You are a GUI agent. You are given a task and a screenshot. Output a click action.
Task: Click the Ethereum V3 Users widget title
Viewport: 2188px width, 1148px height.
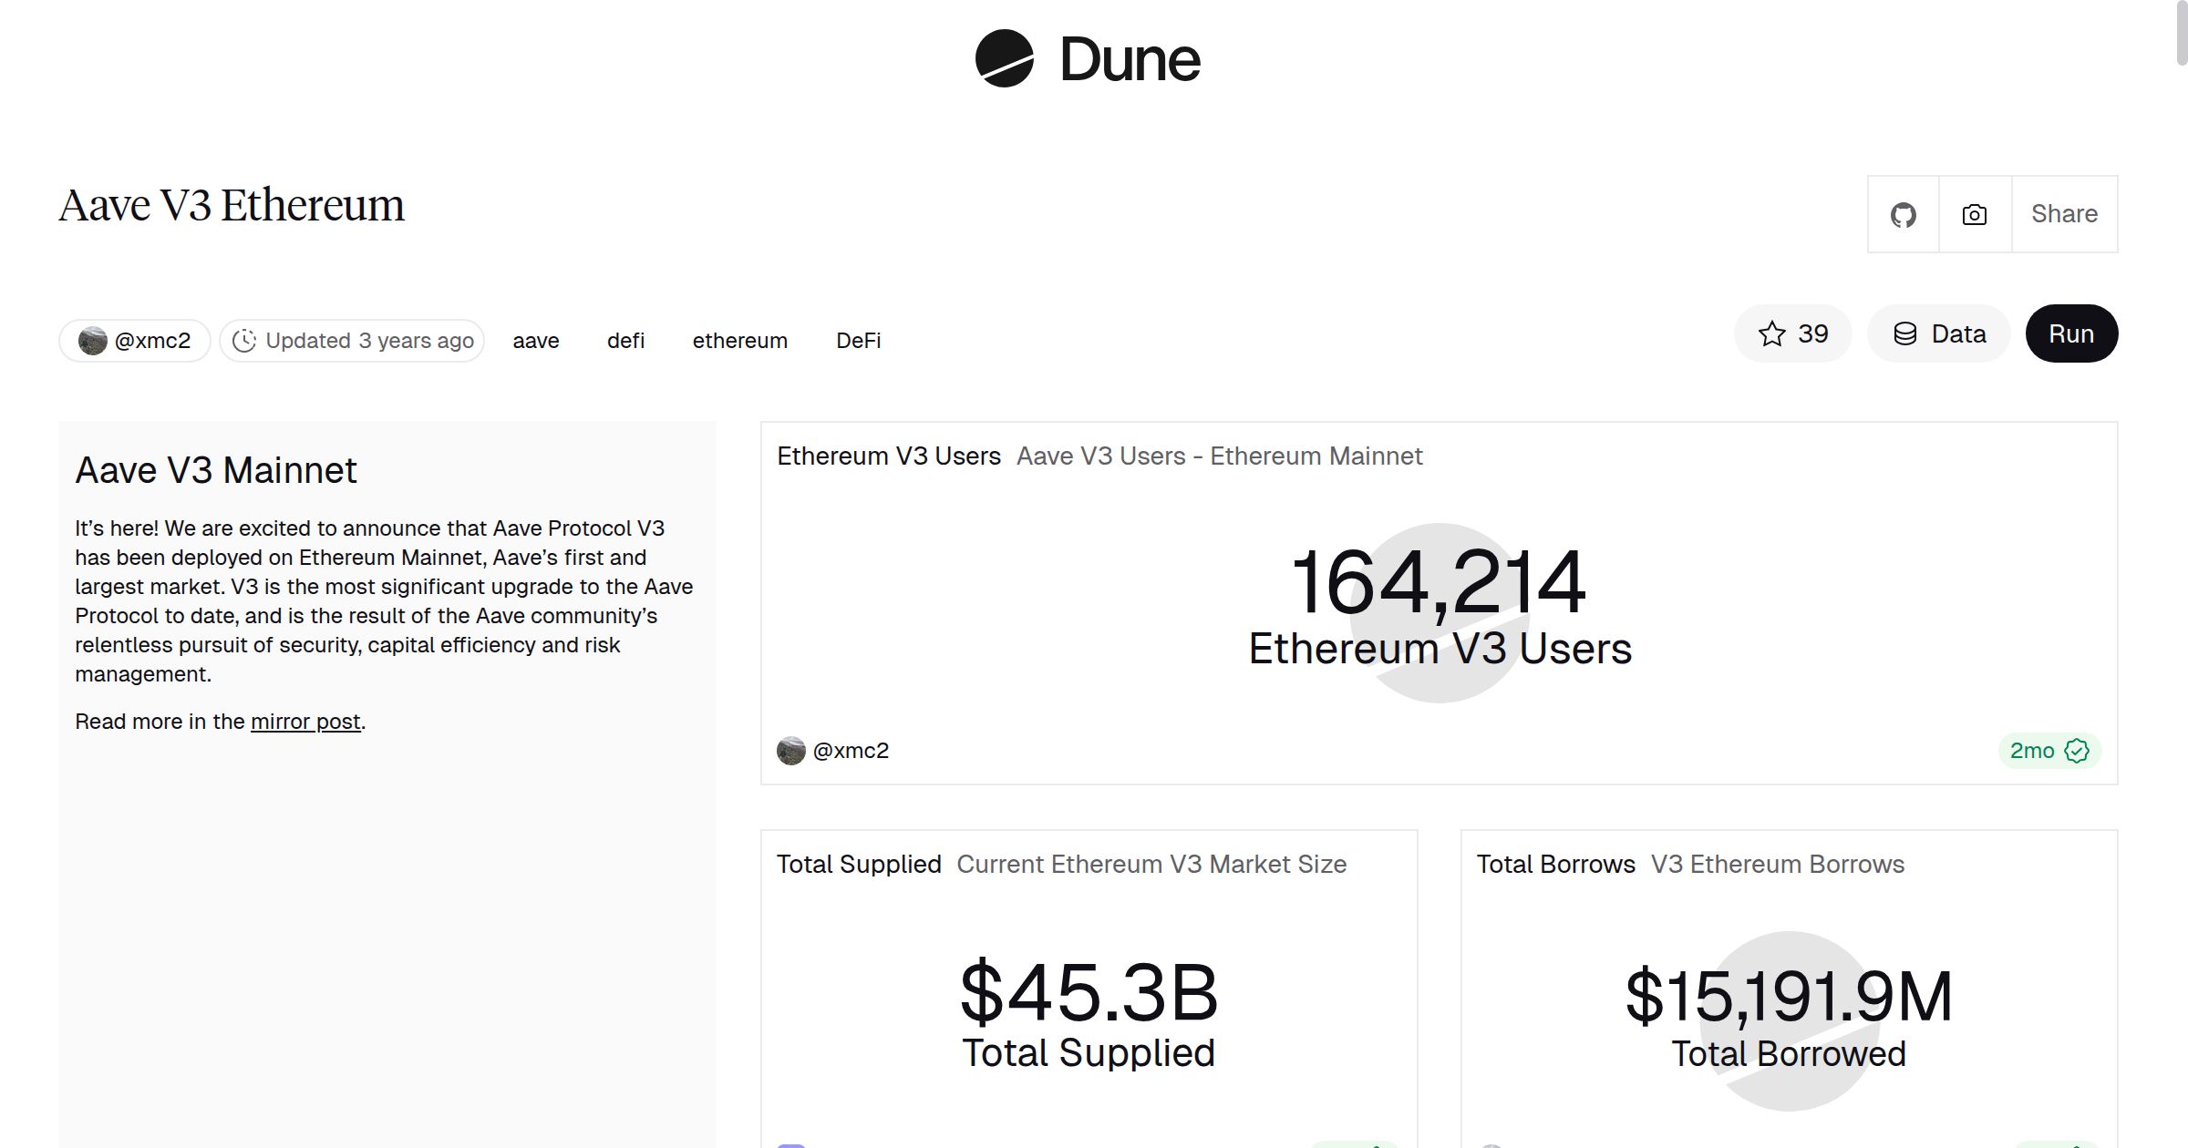click(x=889, y=456)
